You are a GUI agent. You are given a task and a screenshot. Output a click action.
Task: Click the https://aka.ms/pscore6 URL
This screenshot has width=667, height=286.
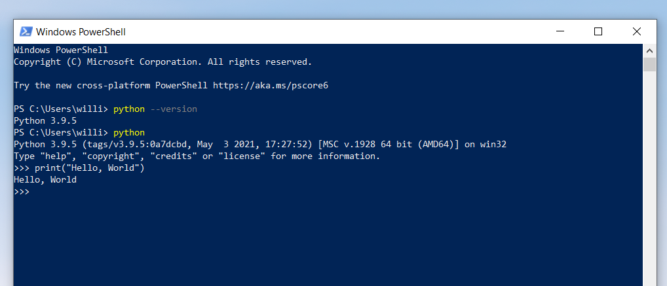(271, 86)
